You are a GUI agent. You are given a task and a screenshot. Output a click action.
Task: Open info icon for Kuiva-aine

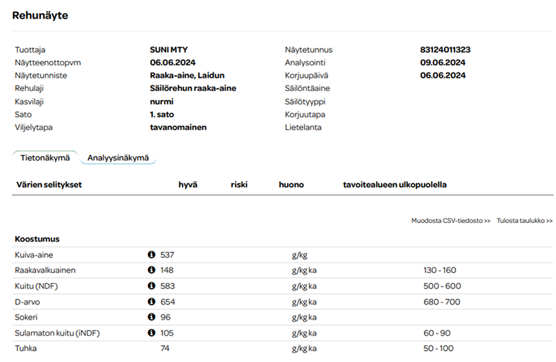(x=152, y=254)
